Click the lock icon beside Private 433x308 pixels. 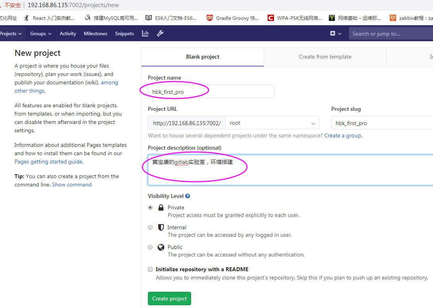pyautogui.click(x=161, y=207)
